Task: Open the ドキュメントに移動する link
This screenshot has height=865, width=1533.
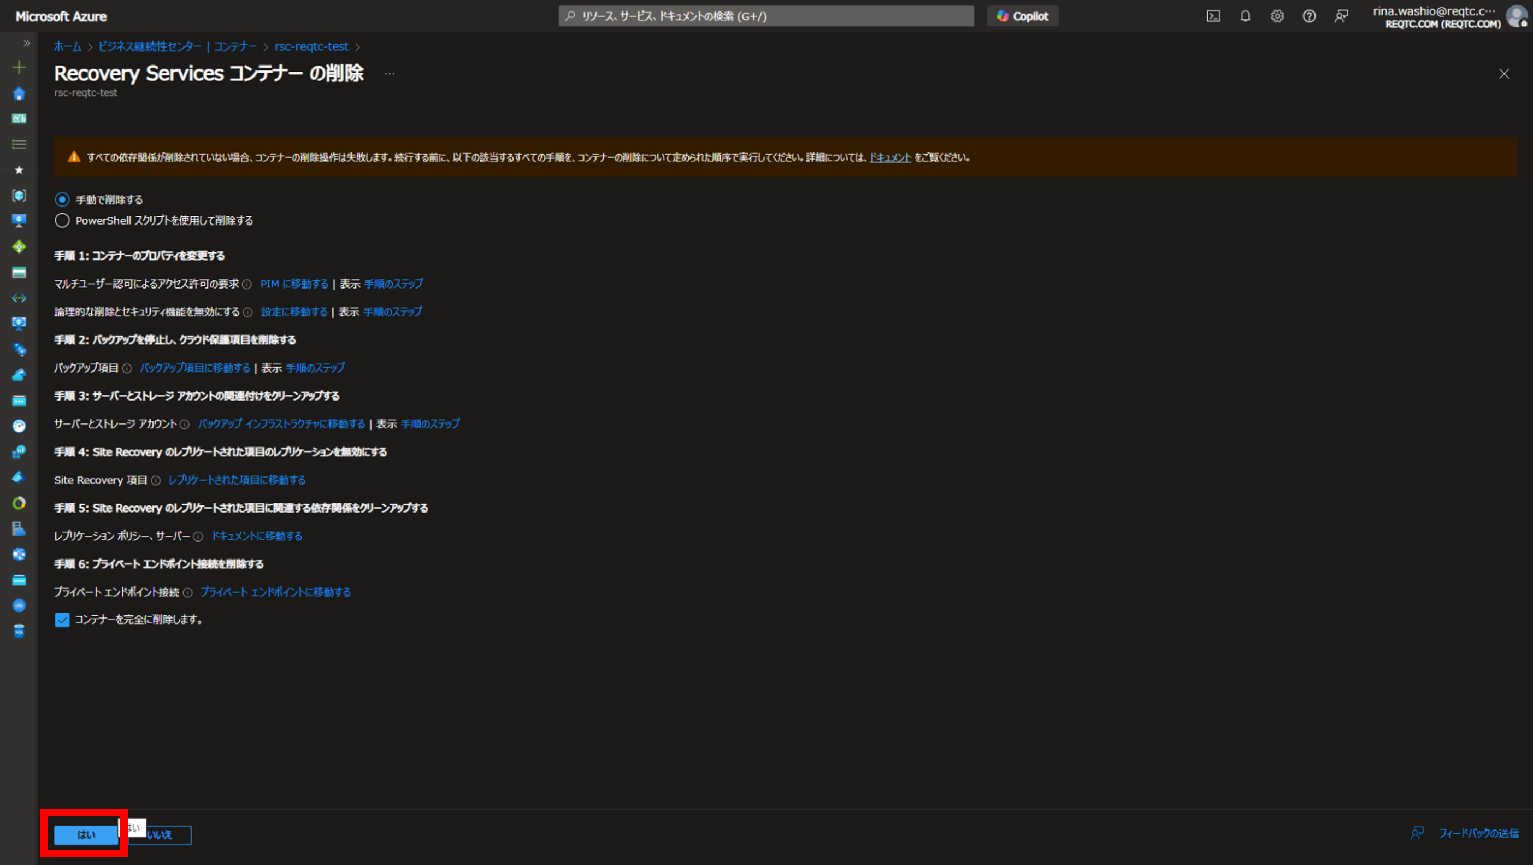Action: point(257,536)
